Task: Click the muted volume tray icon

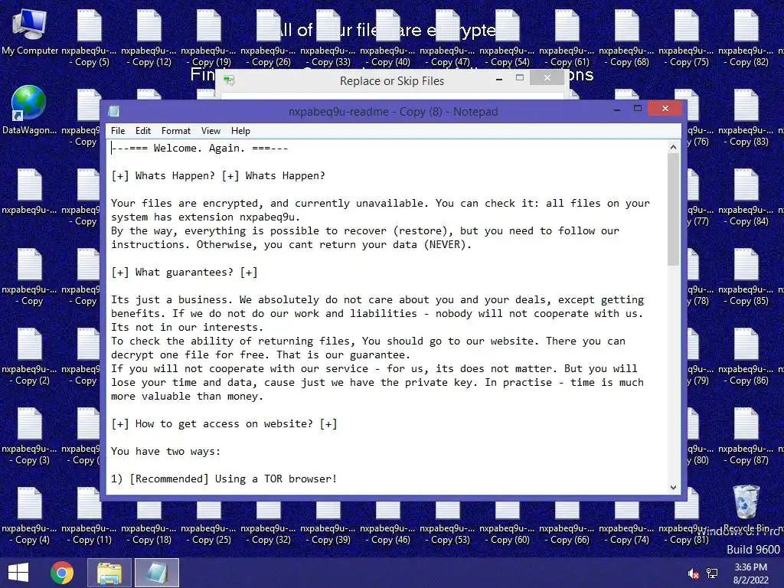Action: pyautogui.click(x=693, y=573)
